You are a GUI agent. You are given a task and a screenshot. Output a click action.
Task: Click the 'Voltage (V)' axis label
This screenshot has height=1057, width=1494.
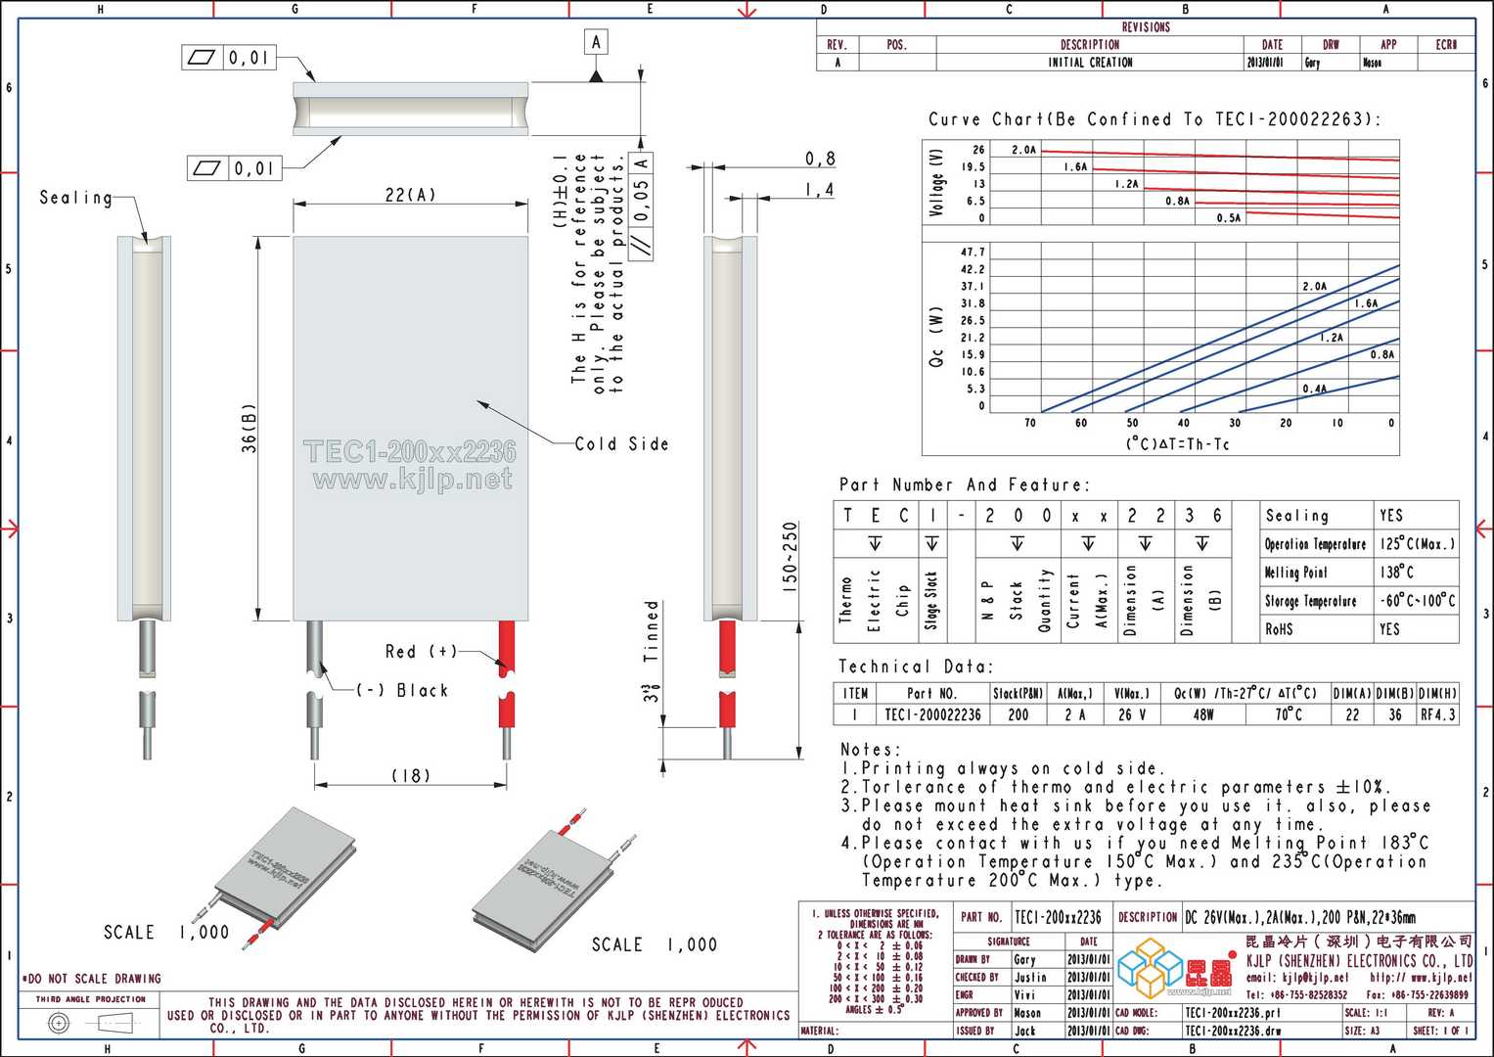tap(938, 181)
